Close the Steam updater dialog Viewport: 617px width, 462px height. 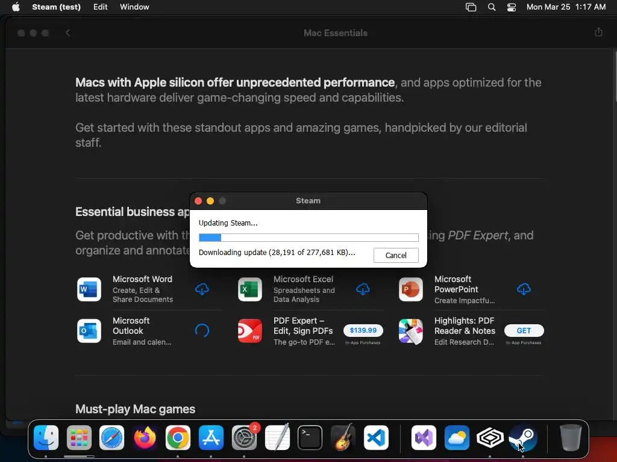point(198,201)
